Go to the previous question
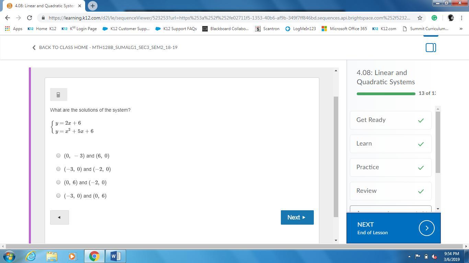The height and width of the screenshot is (263, 469). (59, 217)
